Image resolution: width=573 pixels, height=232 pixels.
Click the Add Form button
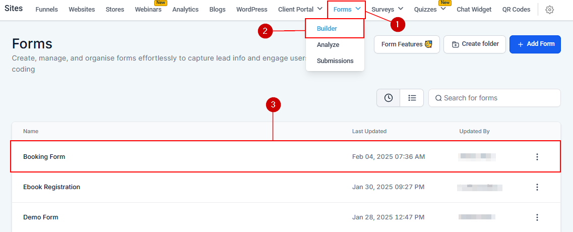point(535,44)
